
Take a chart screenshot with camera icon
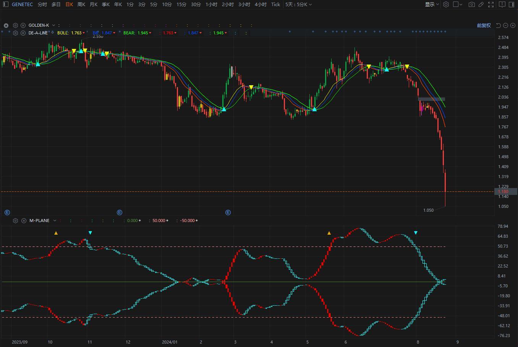point(472,4)
